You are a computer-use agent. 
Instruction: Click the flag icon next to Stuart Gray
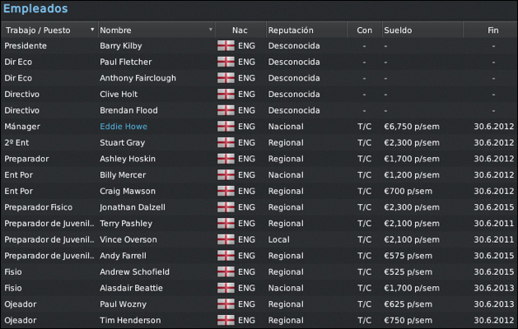[x=226, y=142]
